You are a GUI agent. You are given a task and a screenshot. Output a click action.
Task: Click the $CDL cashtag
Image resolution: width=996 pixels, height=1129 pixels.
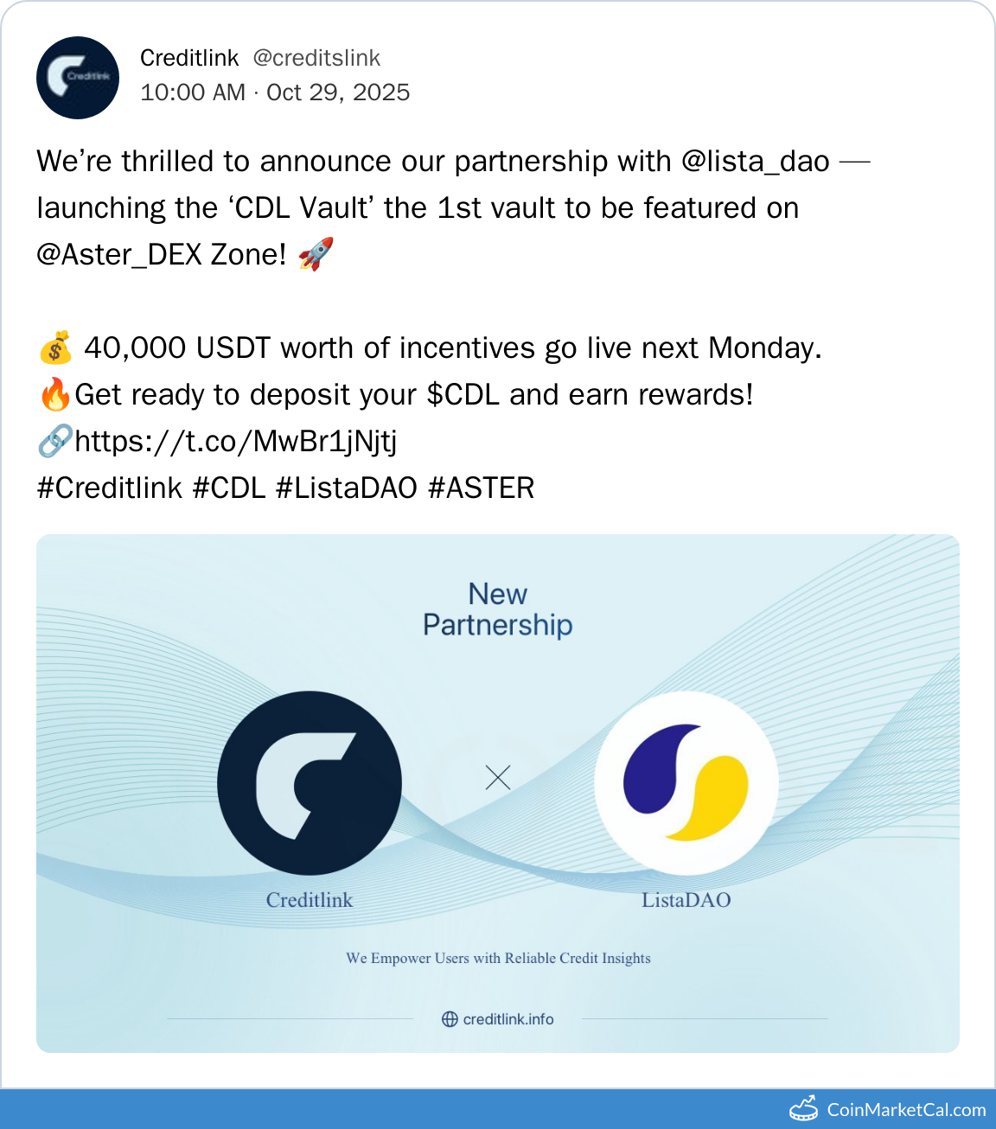(463, 395)
